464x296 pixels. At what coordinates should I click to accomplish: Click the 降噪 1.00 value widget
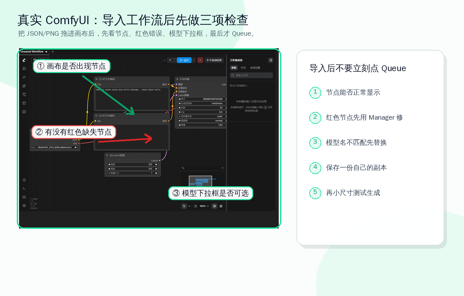202,125
